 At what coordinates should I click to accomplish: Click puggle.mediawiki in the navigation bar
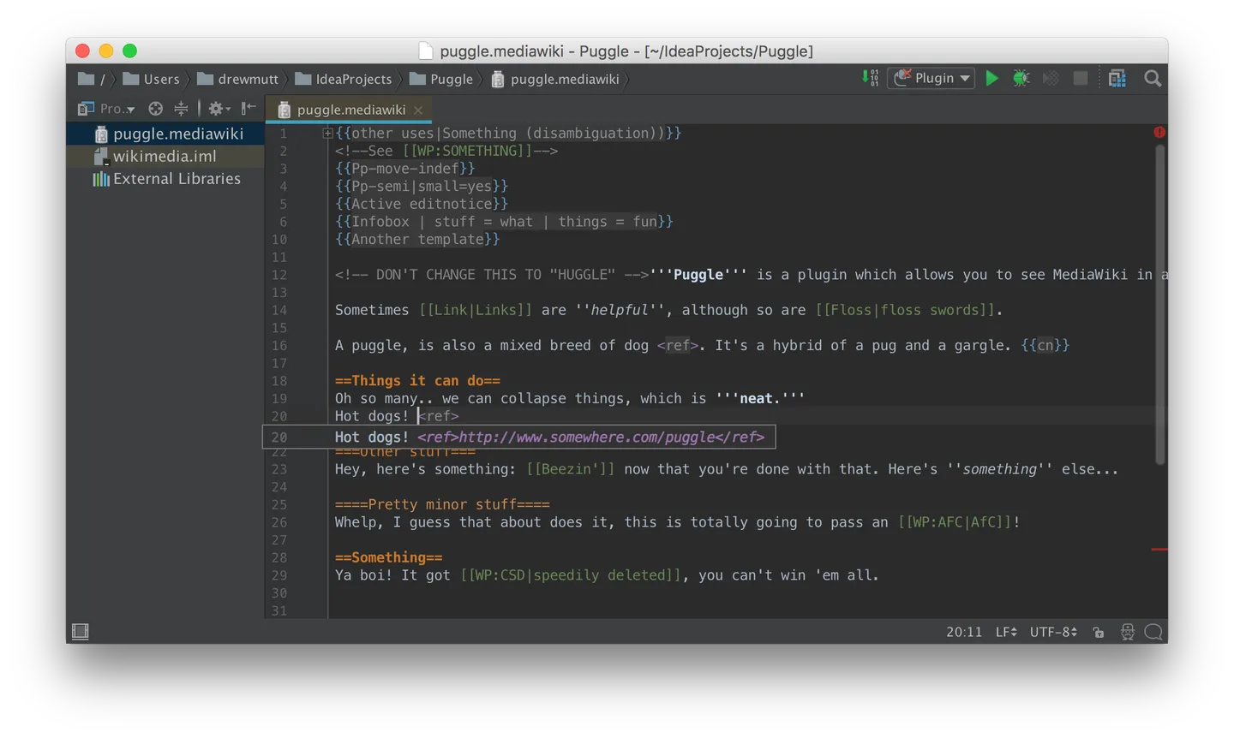555,80
